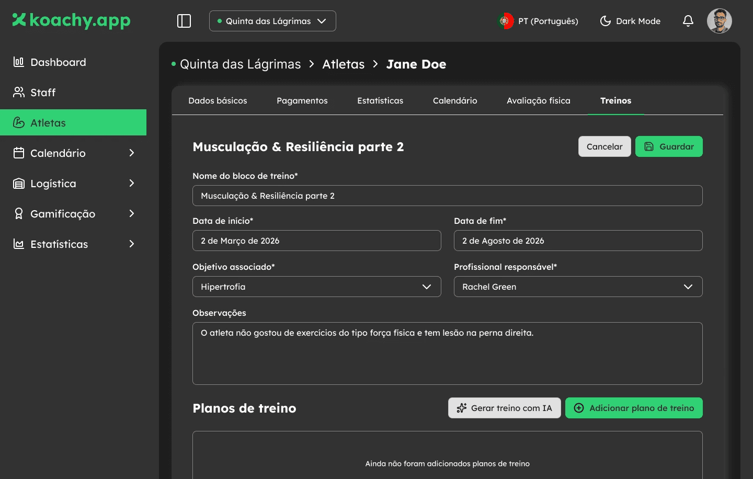
Task: Go to Dashboard in the sidebar
Action: pyautogui.click(x=73, y=62)
